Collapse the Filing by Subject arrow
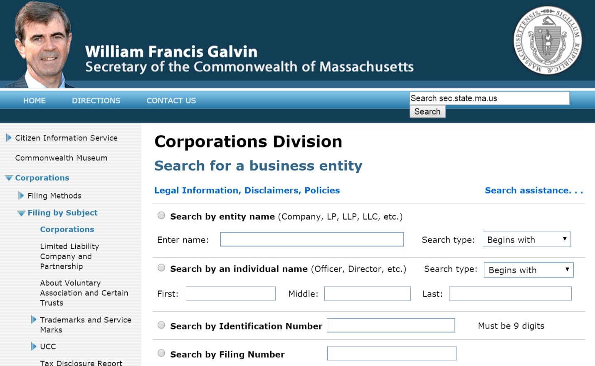Screen dimensions: 595x366 21,213
